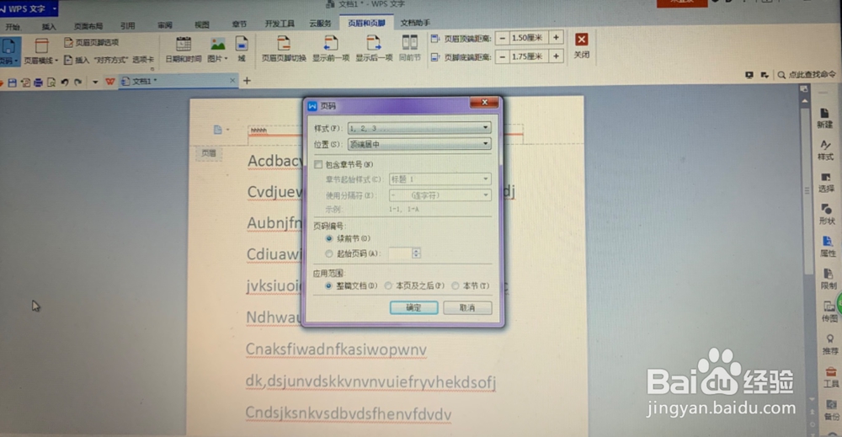Select the 文档1 document tab
Image resolution: width=842 pixels, height=437 pixels.
click(x=177, y=81)
